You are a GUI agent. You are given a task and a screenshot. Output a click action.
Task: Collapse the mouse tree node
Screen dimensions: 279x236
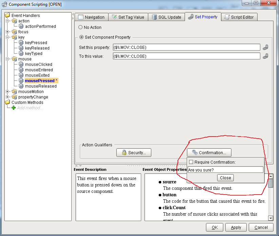7,59
